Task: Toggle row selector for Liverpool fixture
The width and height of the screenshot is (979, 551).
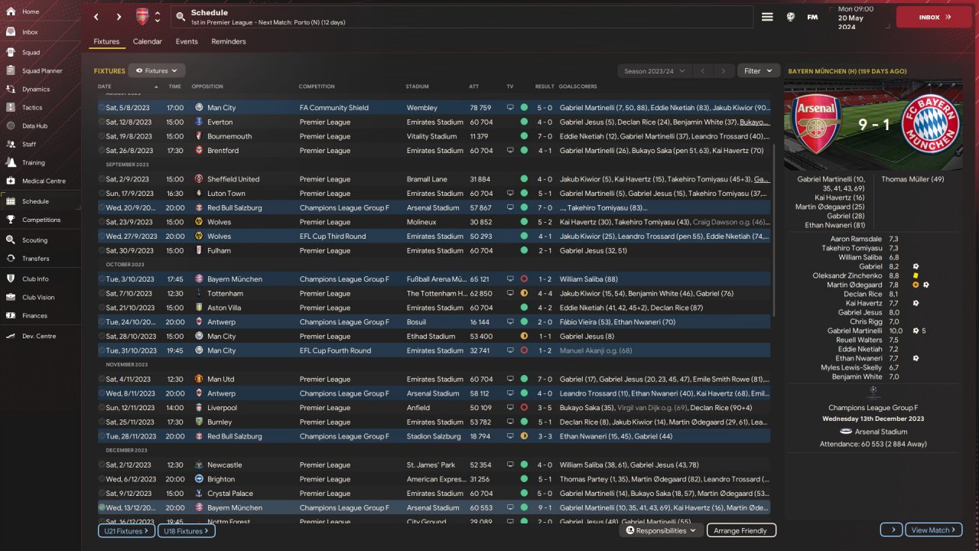Action: pyautogui.click(x=102, y=408)
